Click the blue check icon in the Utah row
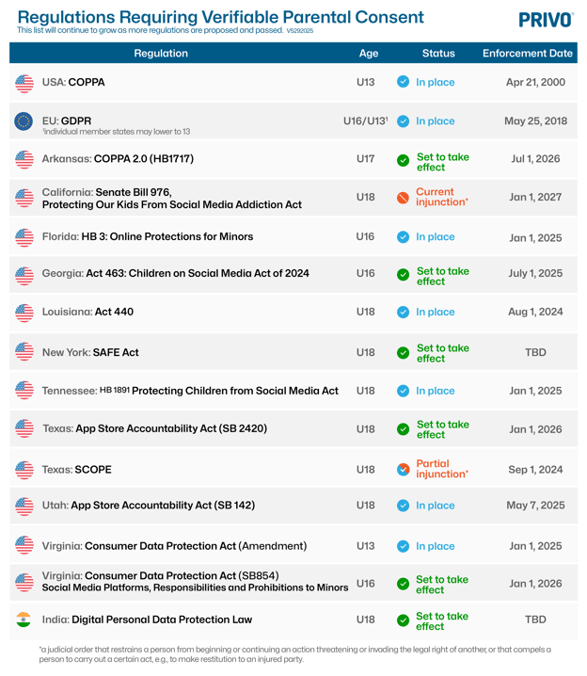Screen dimensions: 587x676 pos(403,506)
